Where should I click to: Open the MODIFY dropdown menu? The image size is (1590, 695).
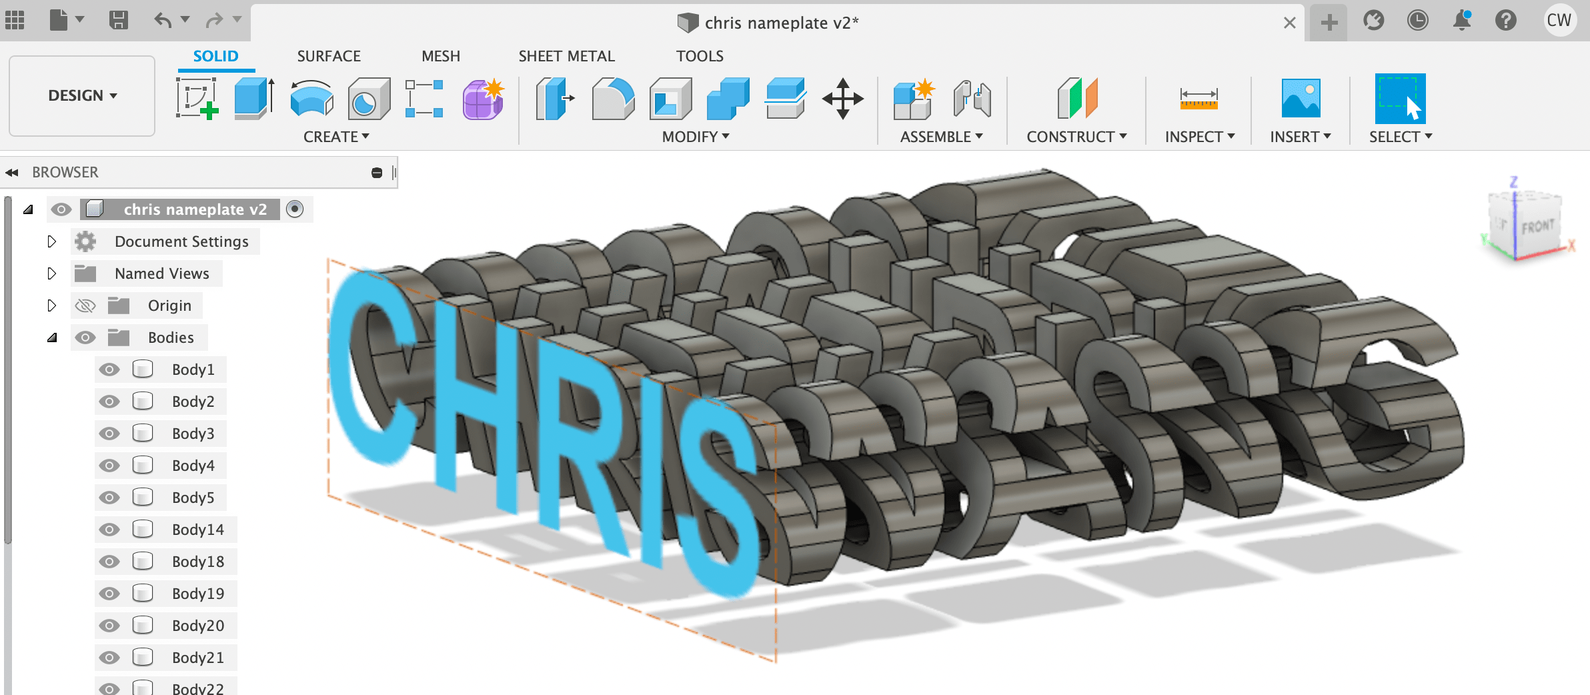pos(696,137)
